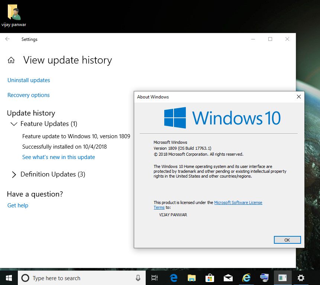Close the About Windows dialog
The width and height of the screenshot is (320, 285).
click(298, 97)
